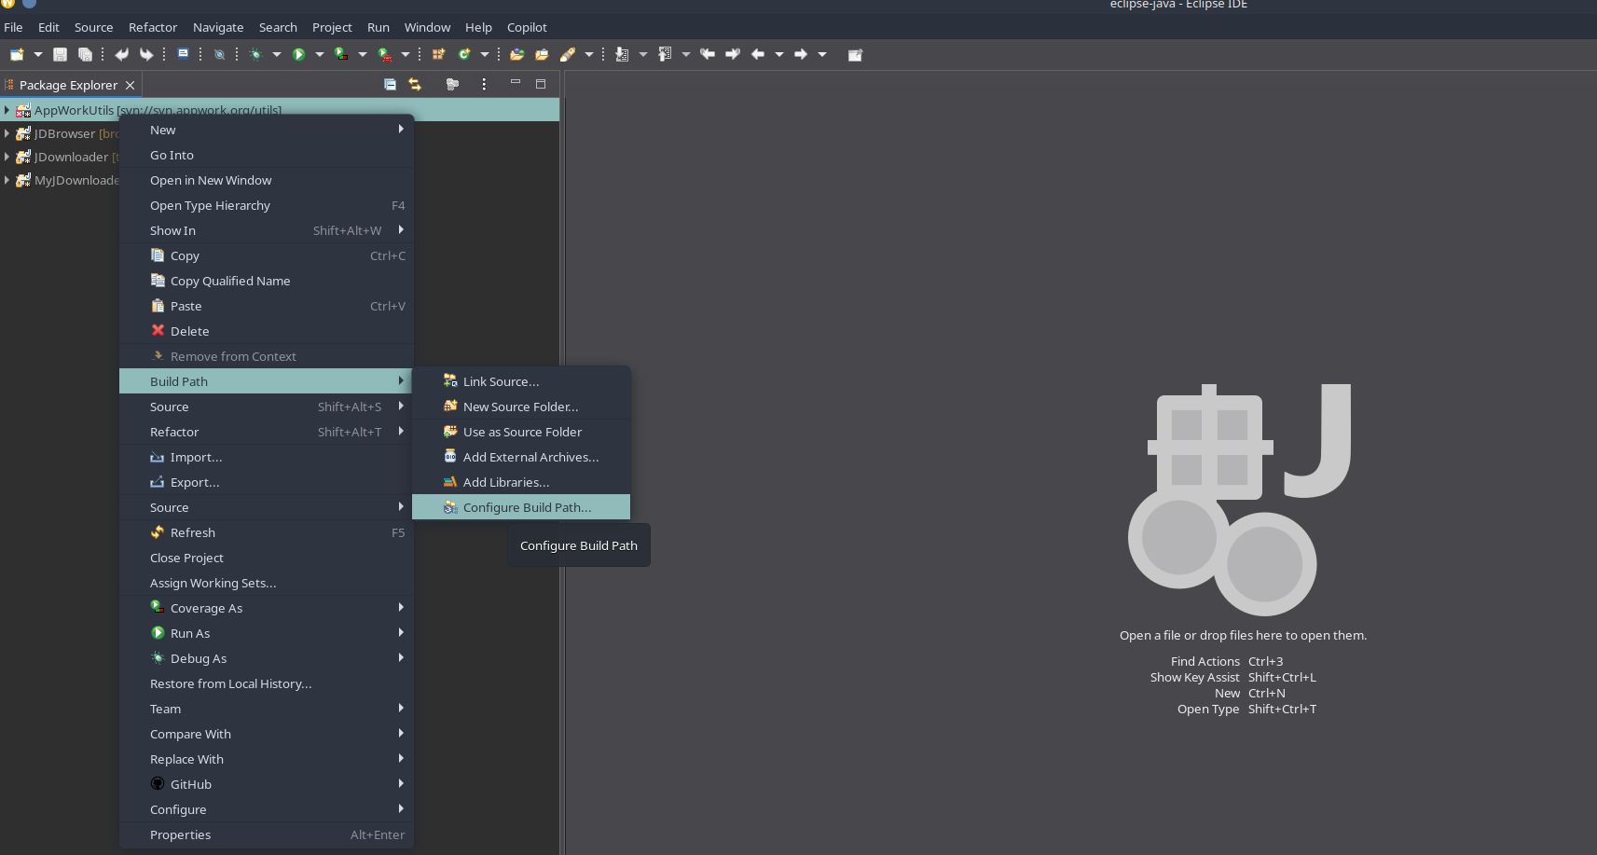This screenshot has height=855, width=1597.
Task: Open the Project menu
Action: pyautogui.click(x=332, y=27)
